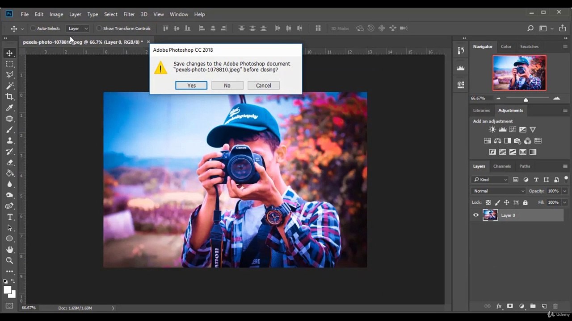This screenshot has height=321, width=572.
Task: Select the Magic Wand tool
Action: (x=10, y=86)
